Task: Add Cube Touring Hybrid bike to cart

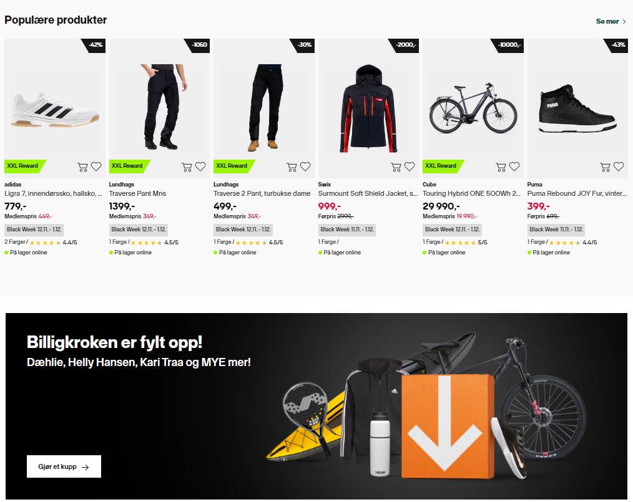Action: [501, 167]
